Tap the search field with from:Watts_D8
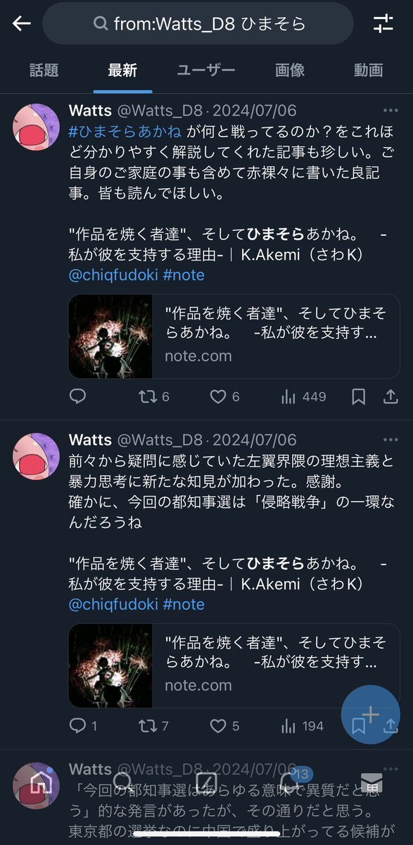Screen dimensions: 413x845 198,24
